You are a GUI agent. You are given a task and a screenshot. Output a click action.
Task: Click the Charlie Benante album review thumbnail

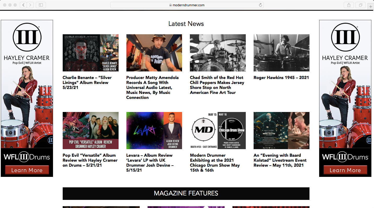tap(91, 53)
